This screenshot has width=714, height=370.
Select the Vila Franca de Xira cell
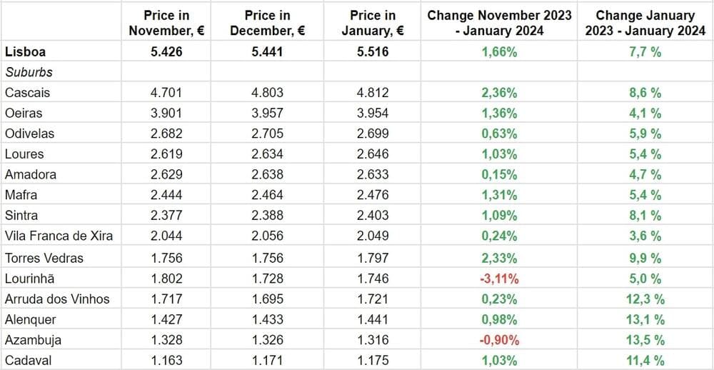tap(59, 236)
